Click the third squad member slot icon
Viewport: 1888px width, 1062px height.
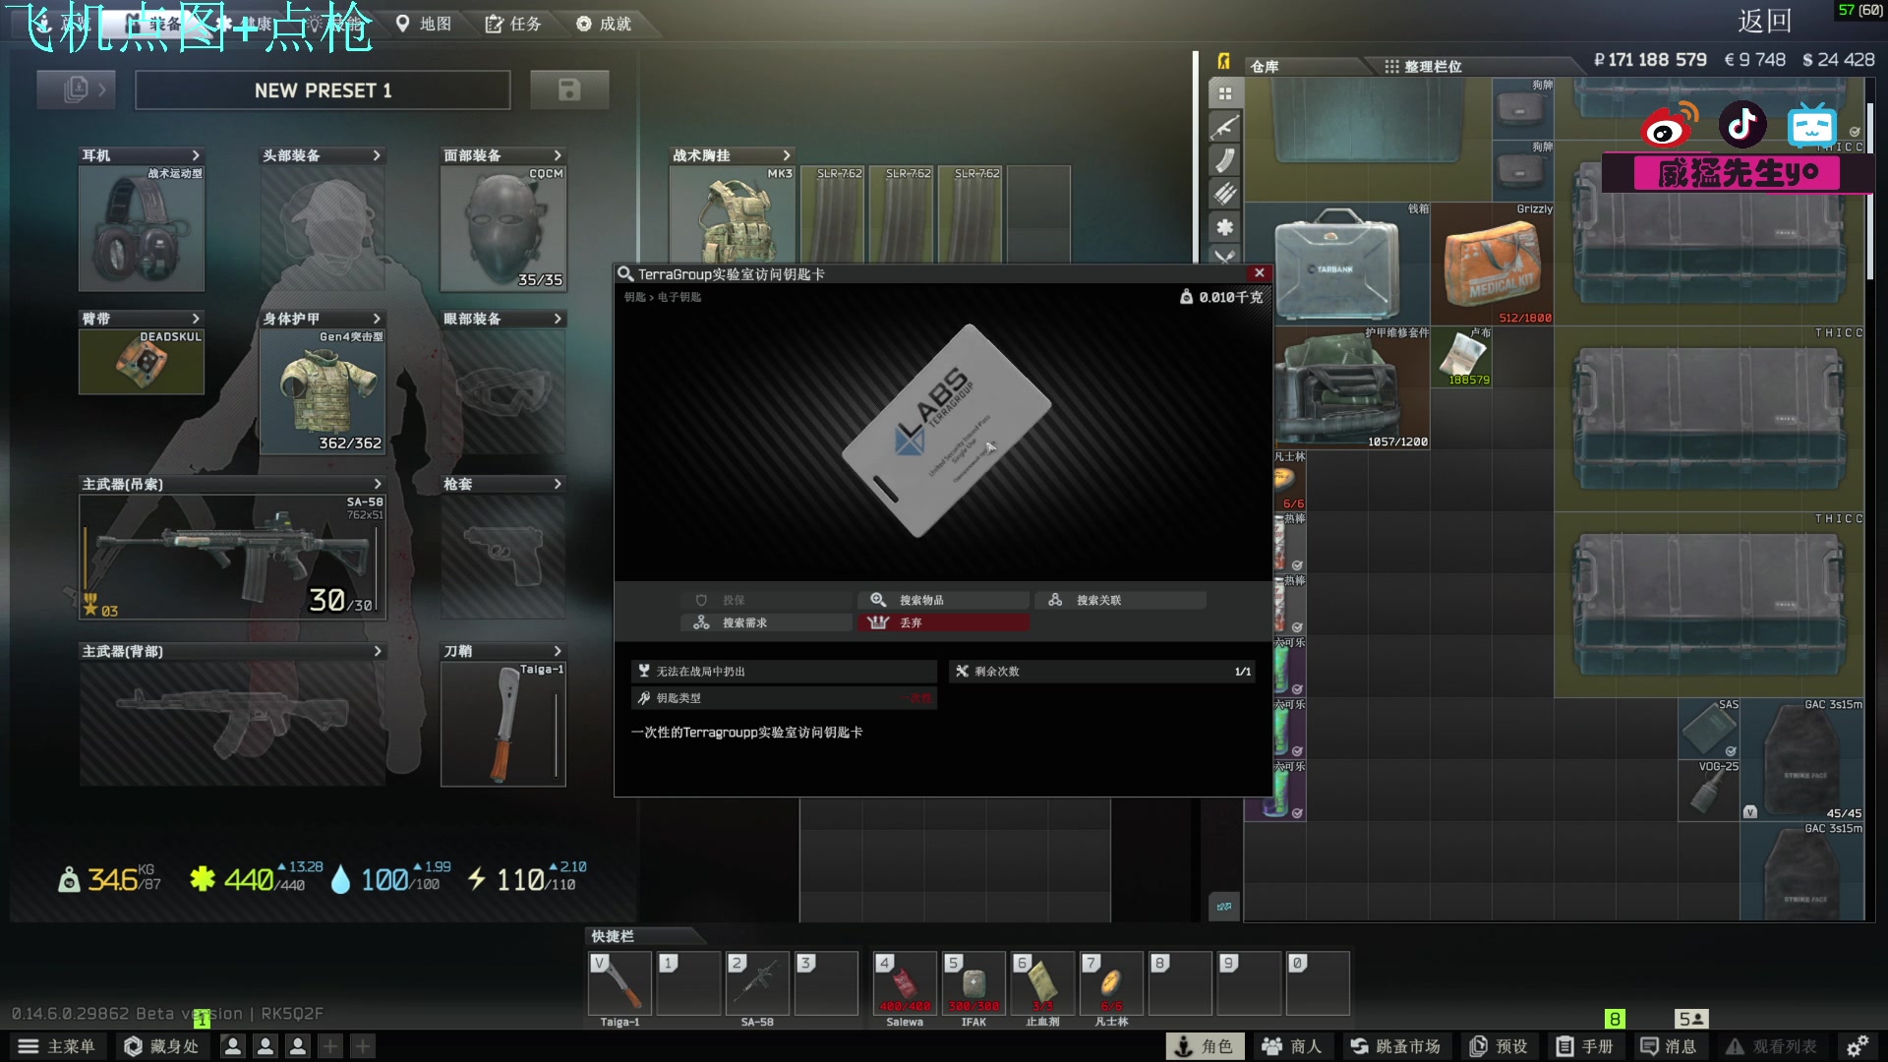298,1046
